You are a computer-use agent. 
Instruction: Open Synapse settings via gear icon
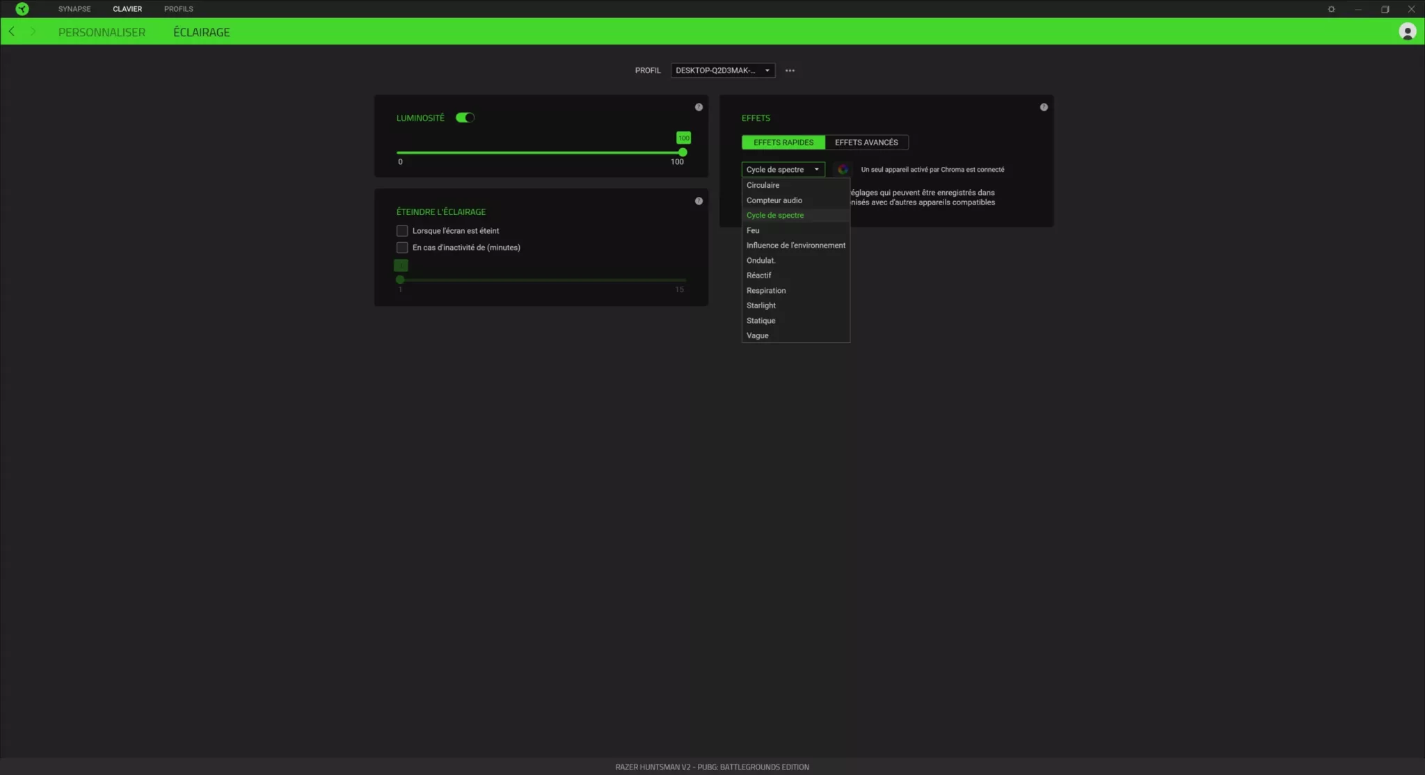click(x=1330, y=8)
